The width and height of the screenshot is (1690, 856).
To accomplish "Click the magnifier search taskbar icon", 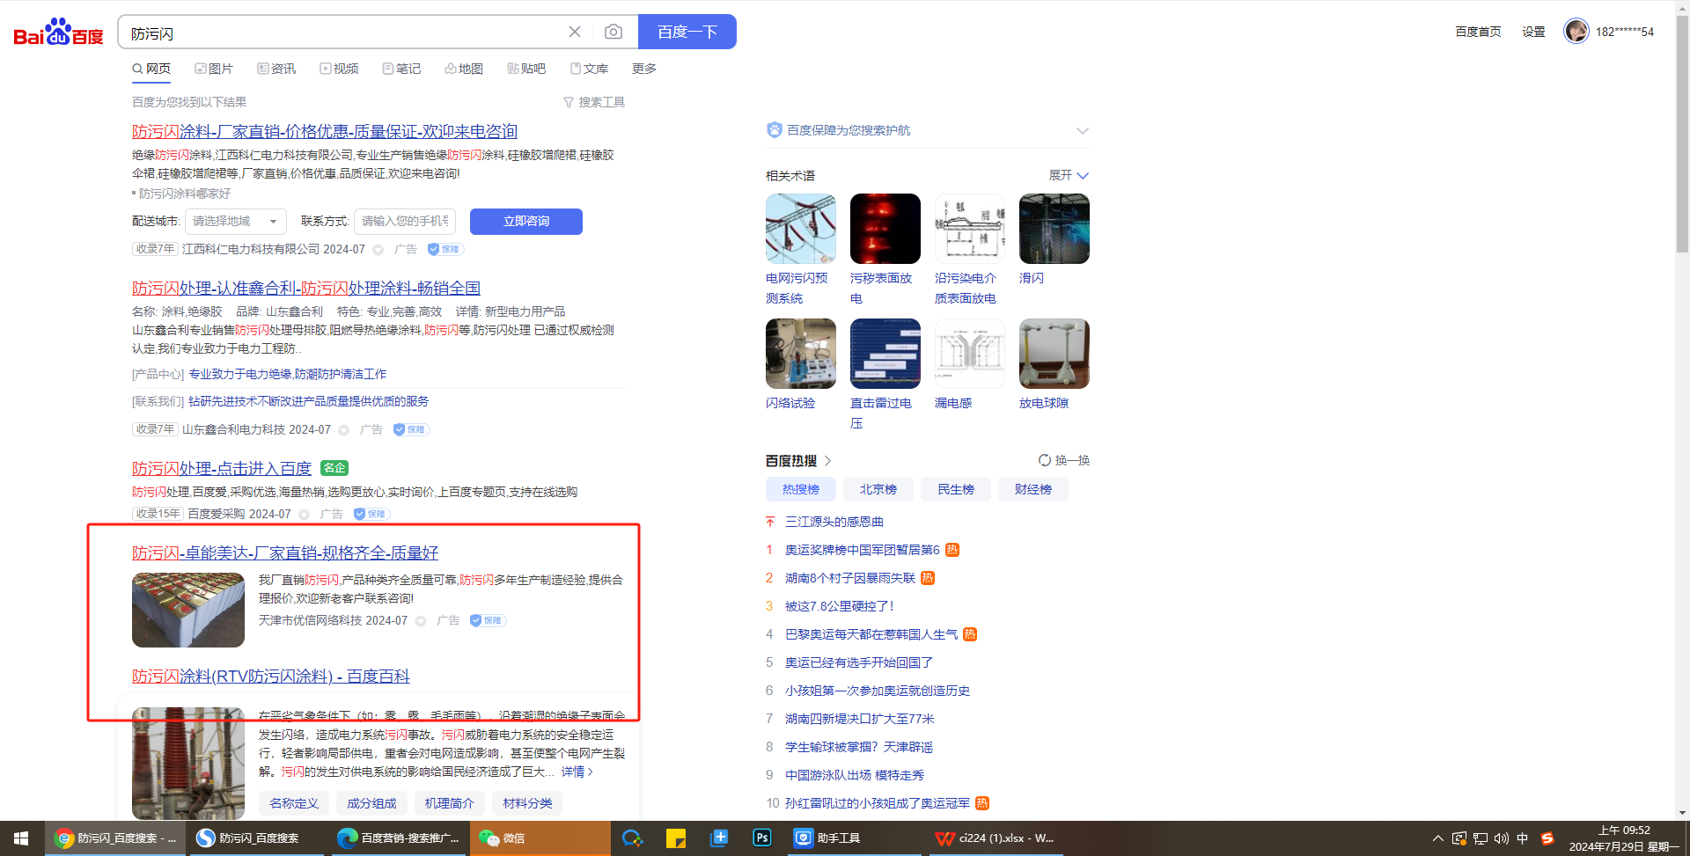I will coord(633,838).
